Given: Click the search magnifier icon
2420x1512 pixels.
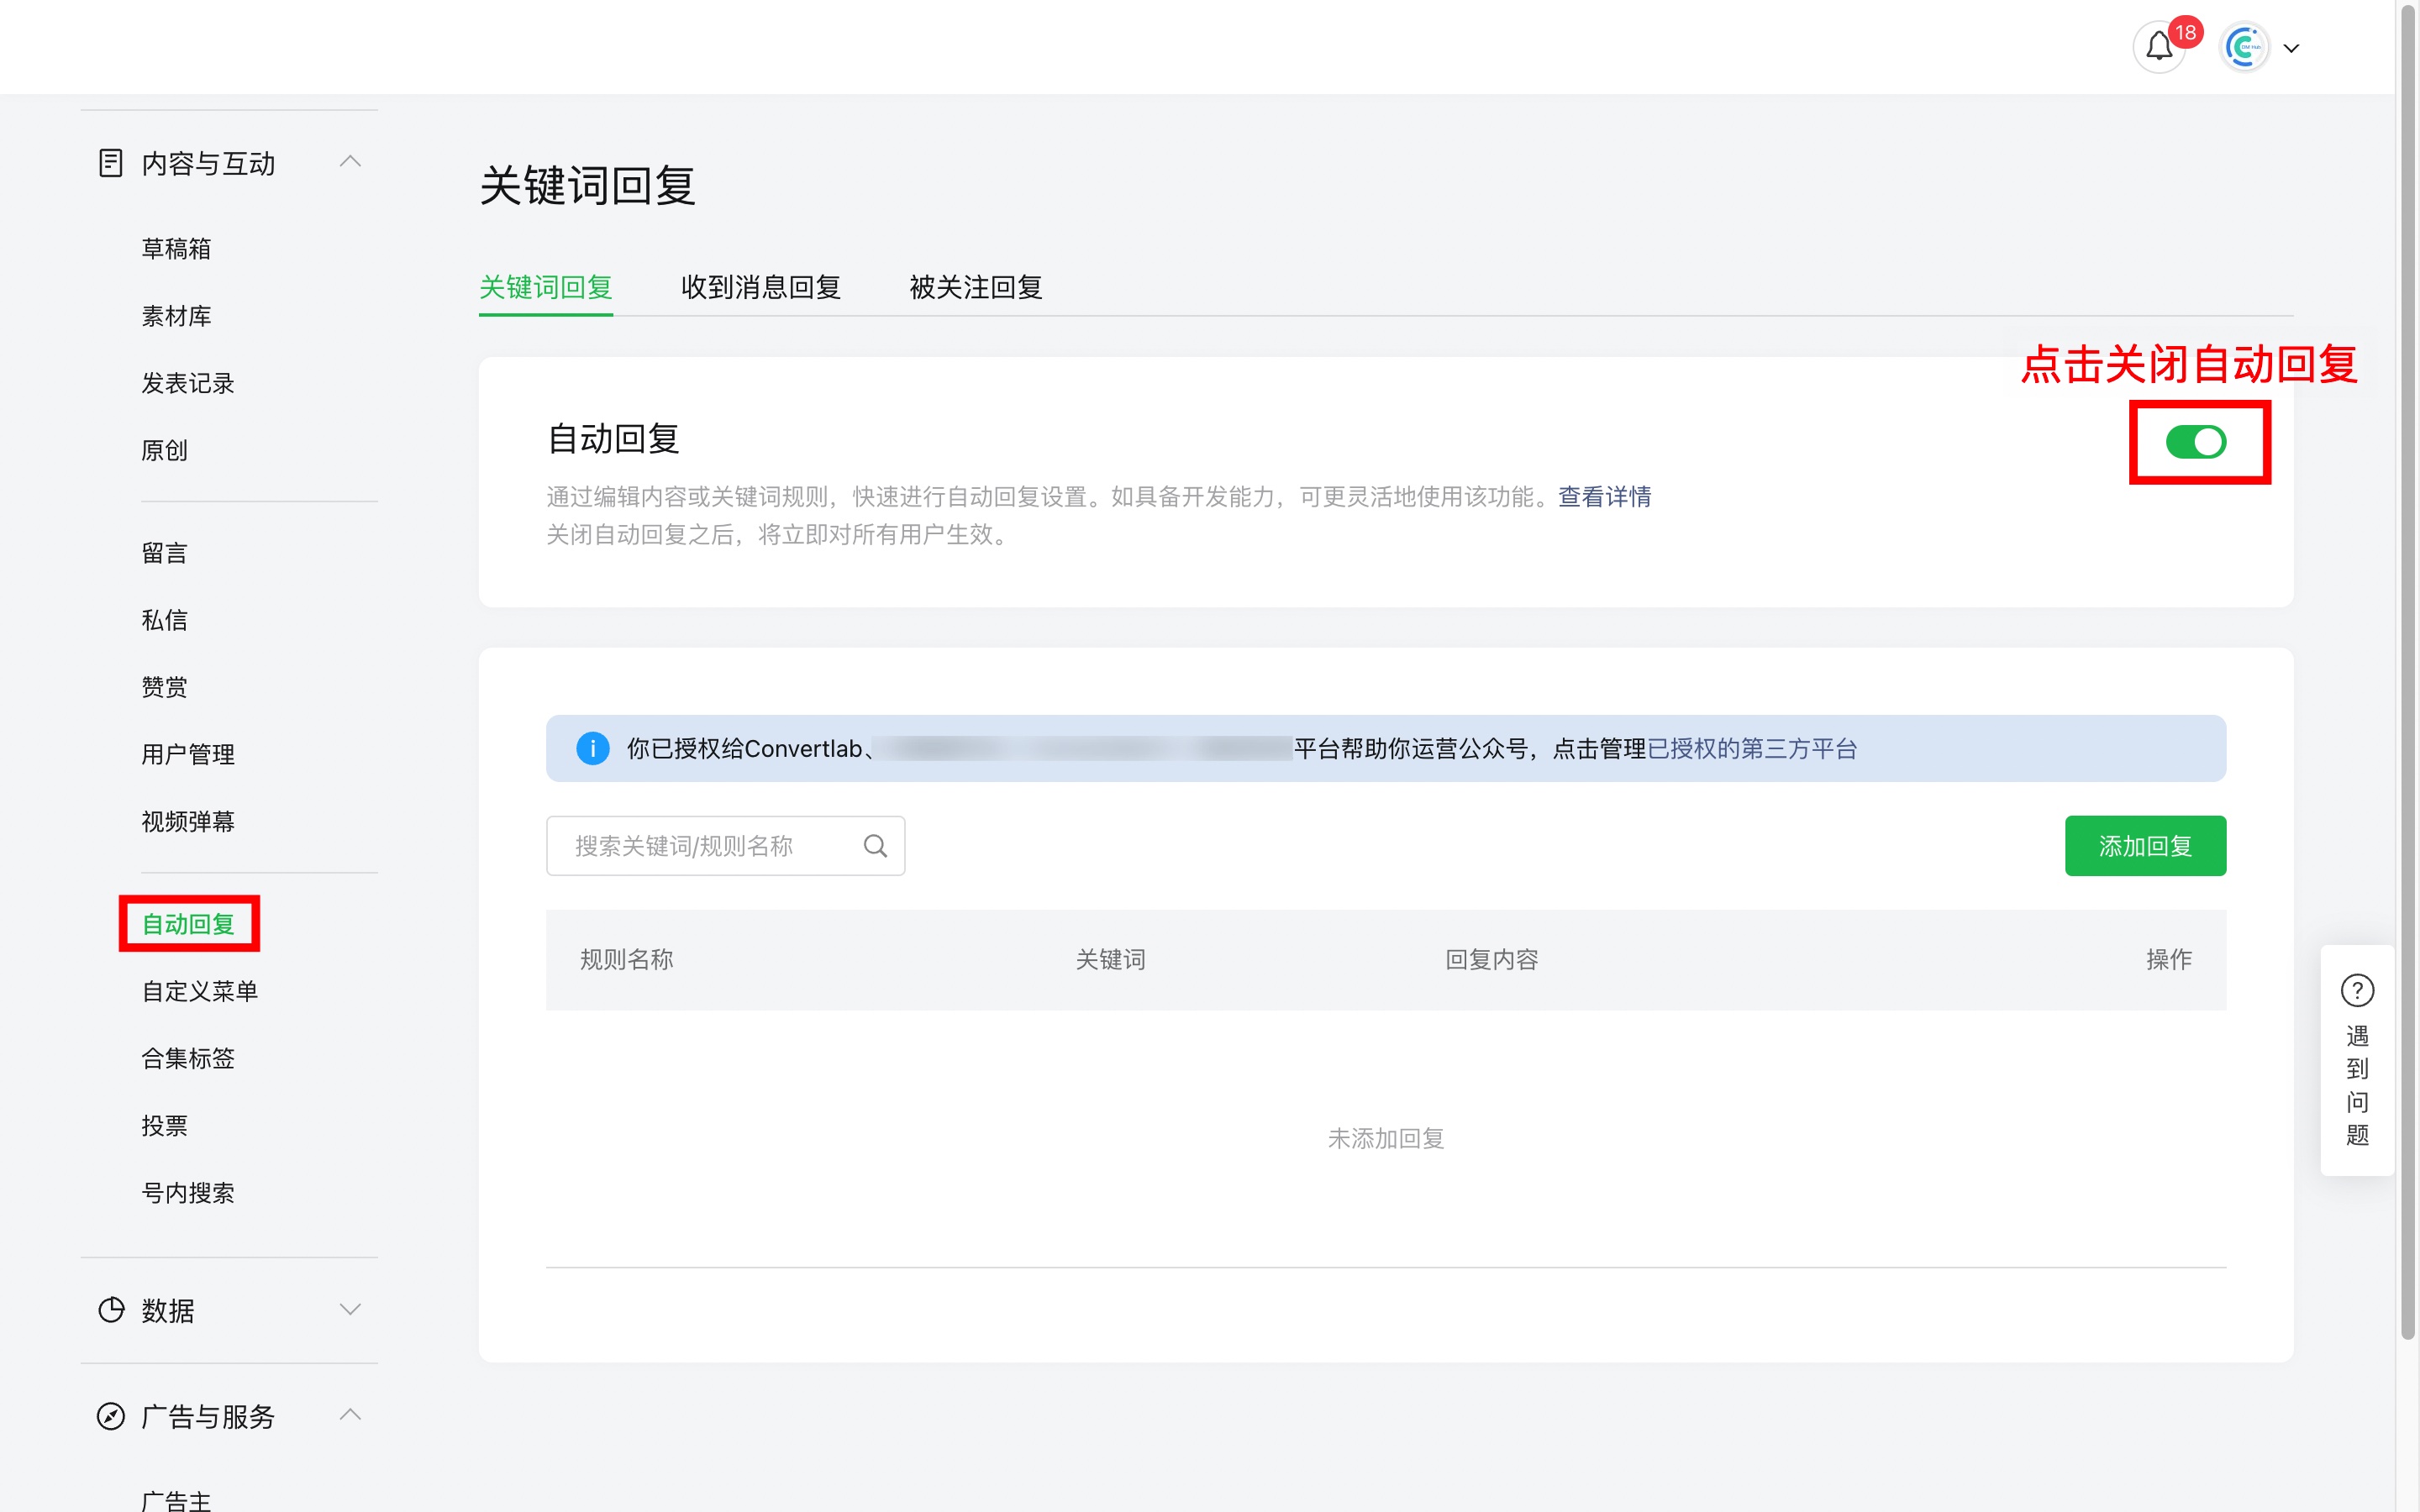Looking at the screenshot, I should 875,846.
